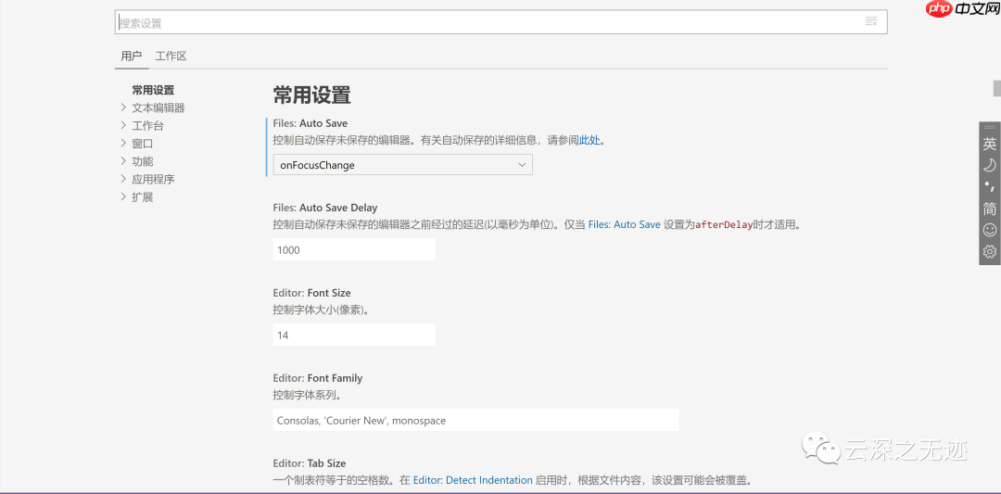This screenshot has width=1001, height=494.
Task: Expand 扩展 tree chevron
Action: 123,196
